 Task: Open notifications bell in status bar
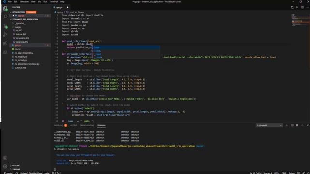click(x=308, y=173)
